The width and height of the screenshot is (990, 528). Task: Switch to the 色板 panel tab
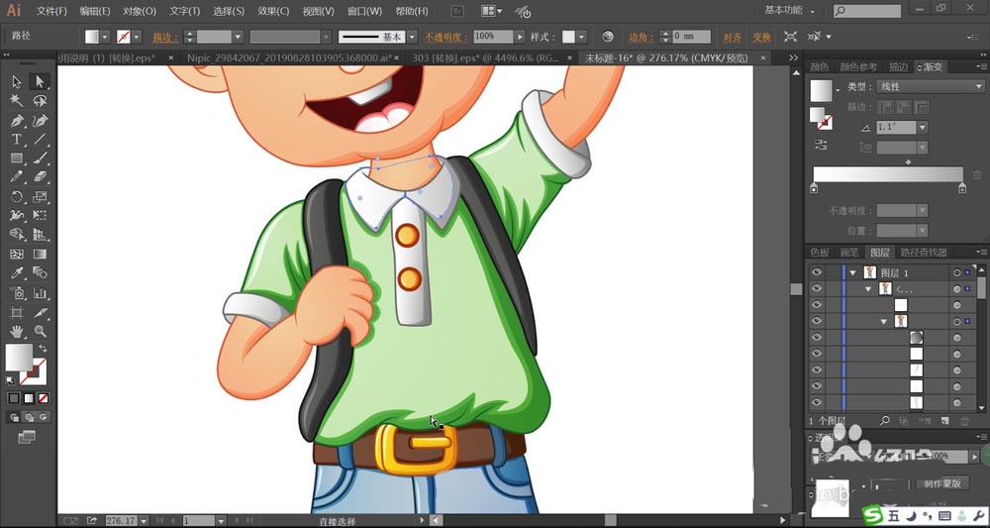[820, 253]
